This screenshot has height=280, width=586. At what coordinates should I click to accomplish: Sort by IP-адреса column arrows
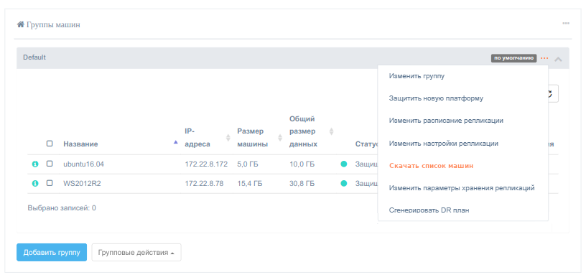click(x=228, y=138)
